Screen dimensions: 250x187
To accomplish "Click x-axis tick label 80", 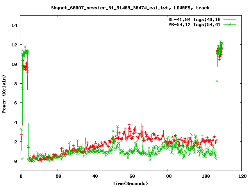I will (169, 176).
